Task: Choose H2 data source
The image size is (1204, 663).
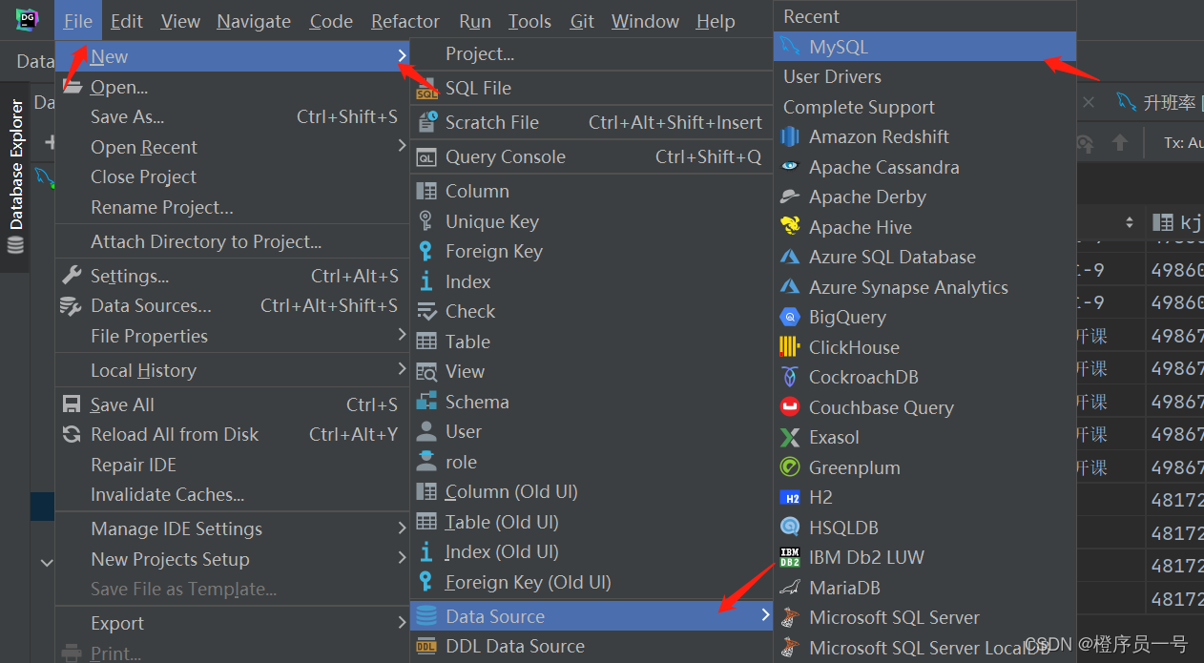Action: click(924, 497)
